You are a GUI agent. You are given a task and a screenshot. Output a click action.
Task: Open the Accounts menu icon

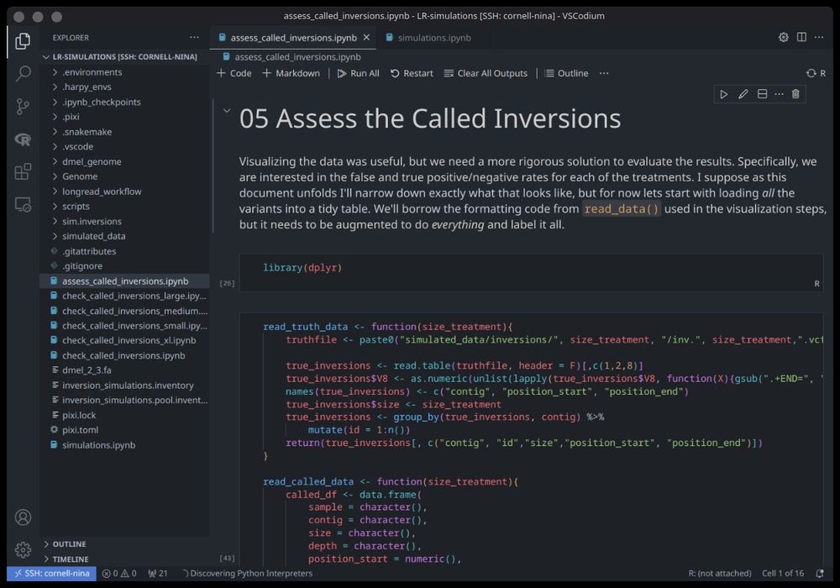pos(23,517)
